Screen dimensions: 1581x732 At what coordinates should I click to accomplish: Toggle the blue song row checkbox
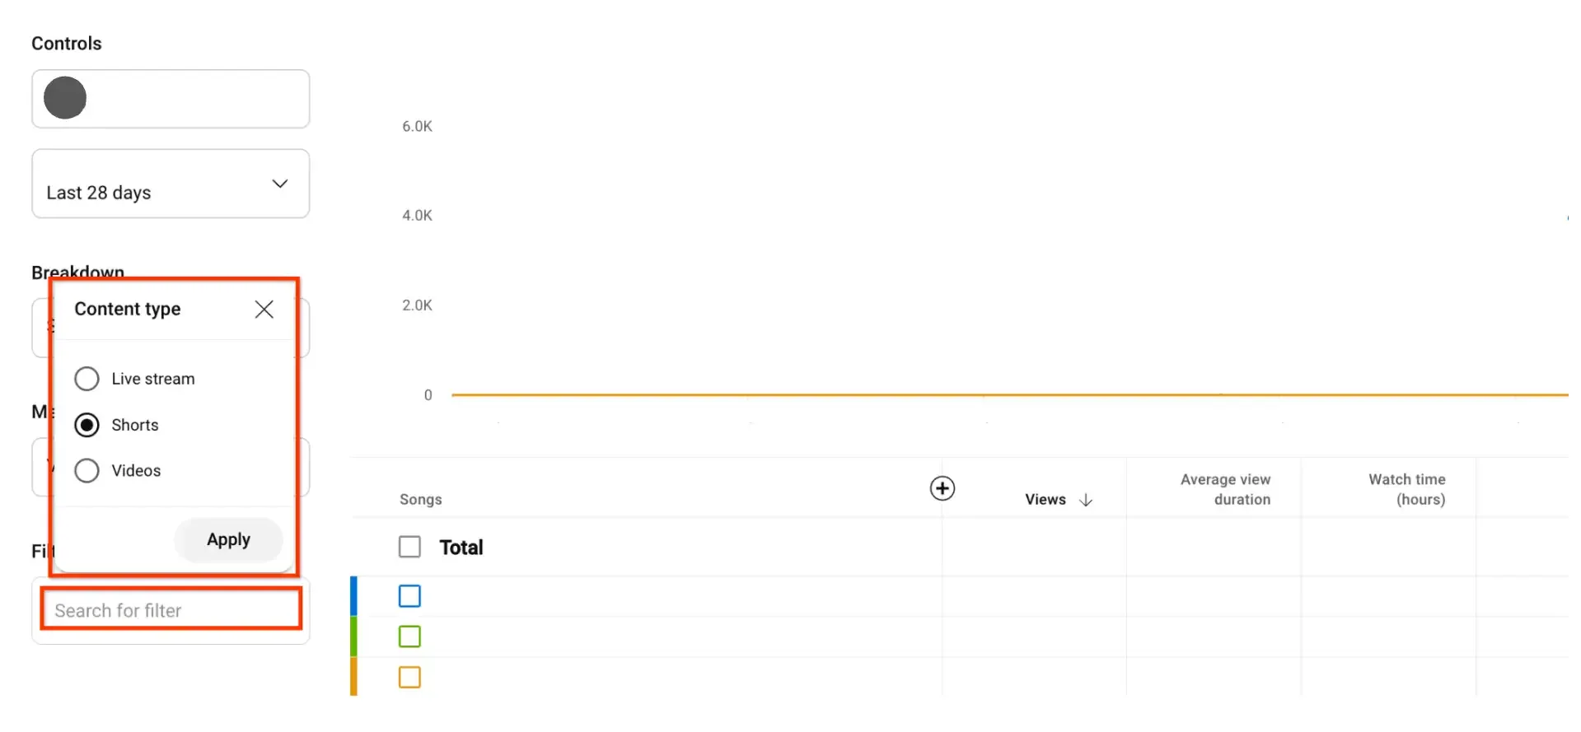pos(409,596)
